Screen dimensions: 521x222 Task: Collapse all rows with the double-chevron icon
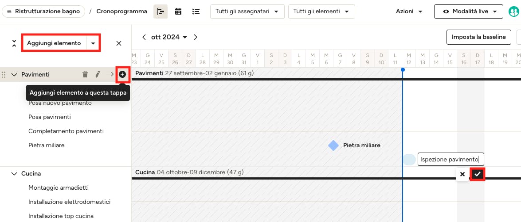(x=14, y=43)
